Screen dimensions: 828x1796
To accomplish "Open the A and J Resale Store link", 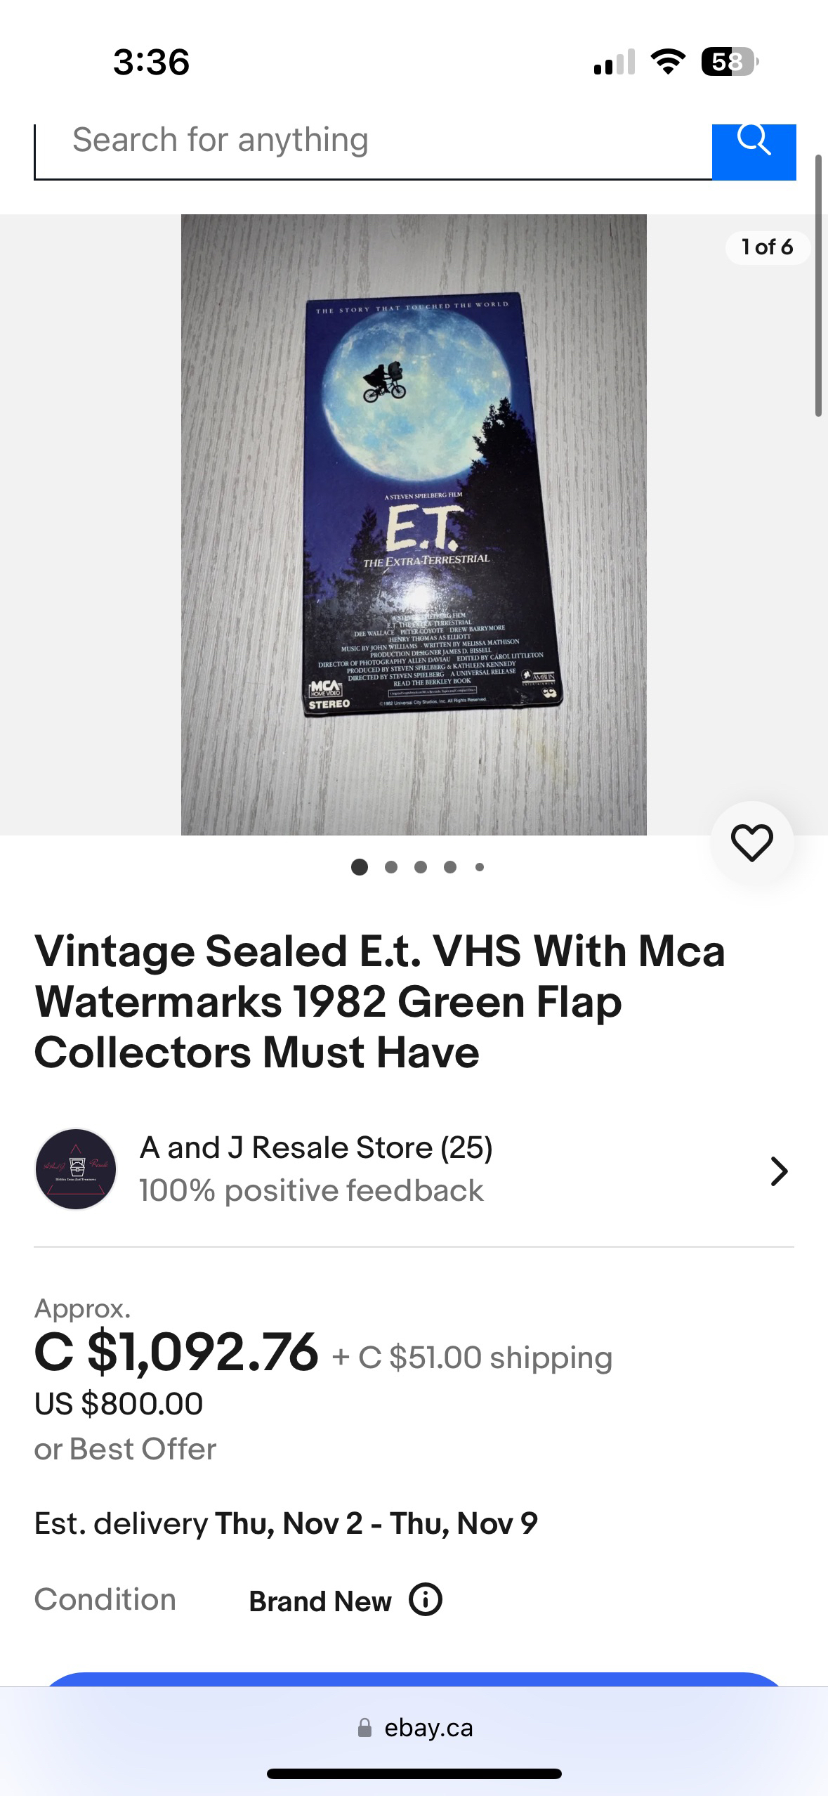I will (x=316, y=1147).
